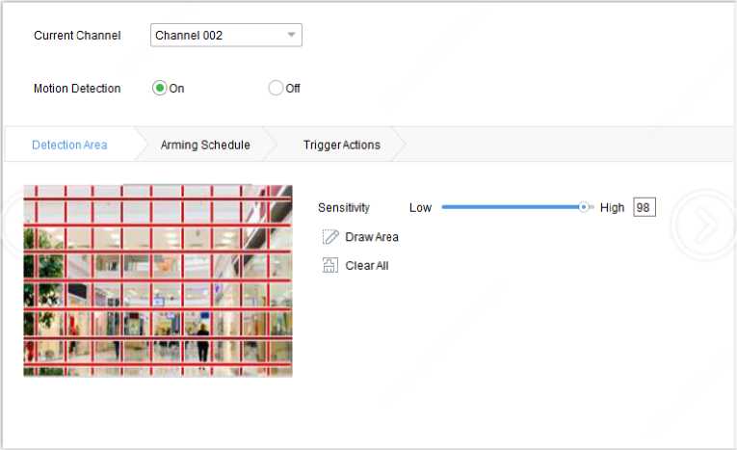Switch to the Detection Area tab
Viewport: 737px width, 450px height.
click(x=69, y=145)
